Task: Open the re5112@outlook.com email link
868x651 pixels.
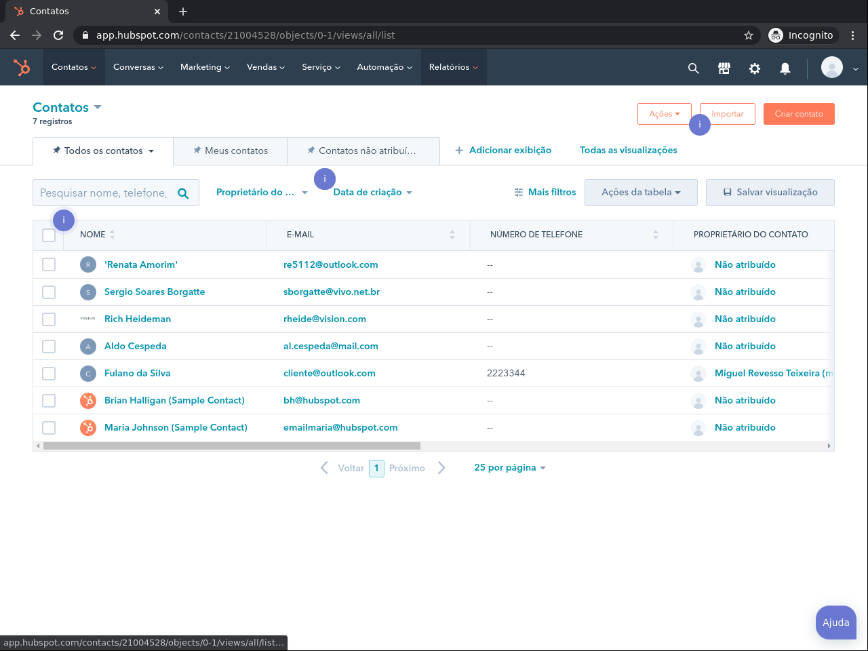Action: tap(331, 265)
